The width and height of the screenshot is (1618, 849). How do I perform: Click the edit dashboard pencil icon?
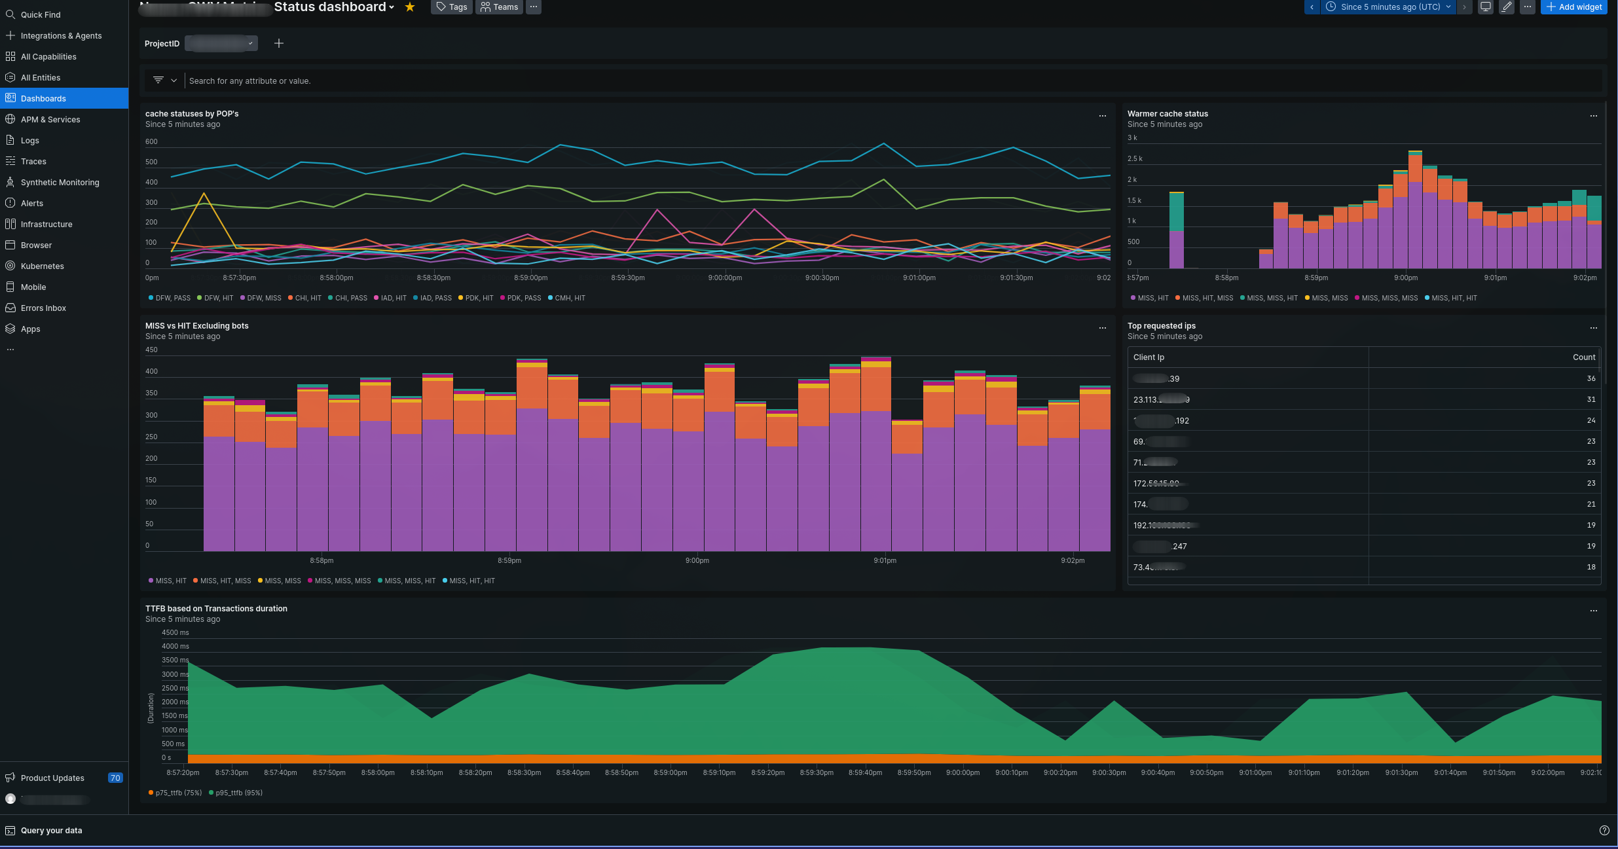pyautogui.click(x=1506, y=7)
